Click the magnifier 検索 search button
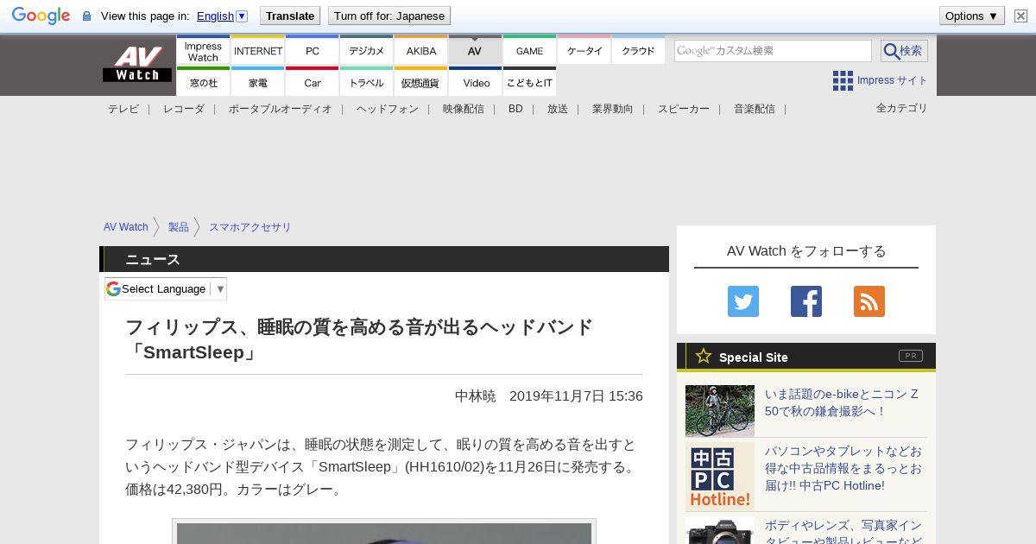Viewport: 1036px width, 544px height. [x=904, y=51]
